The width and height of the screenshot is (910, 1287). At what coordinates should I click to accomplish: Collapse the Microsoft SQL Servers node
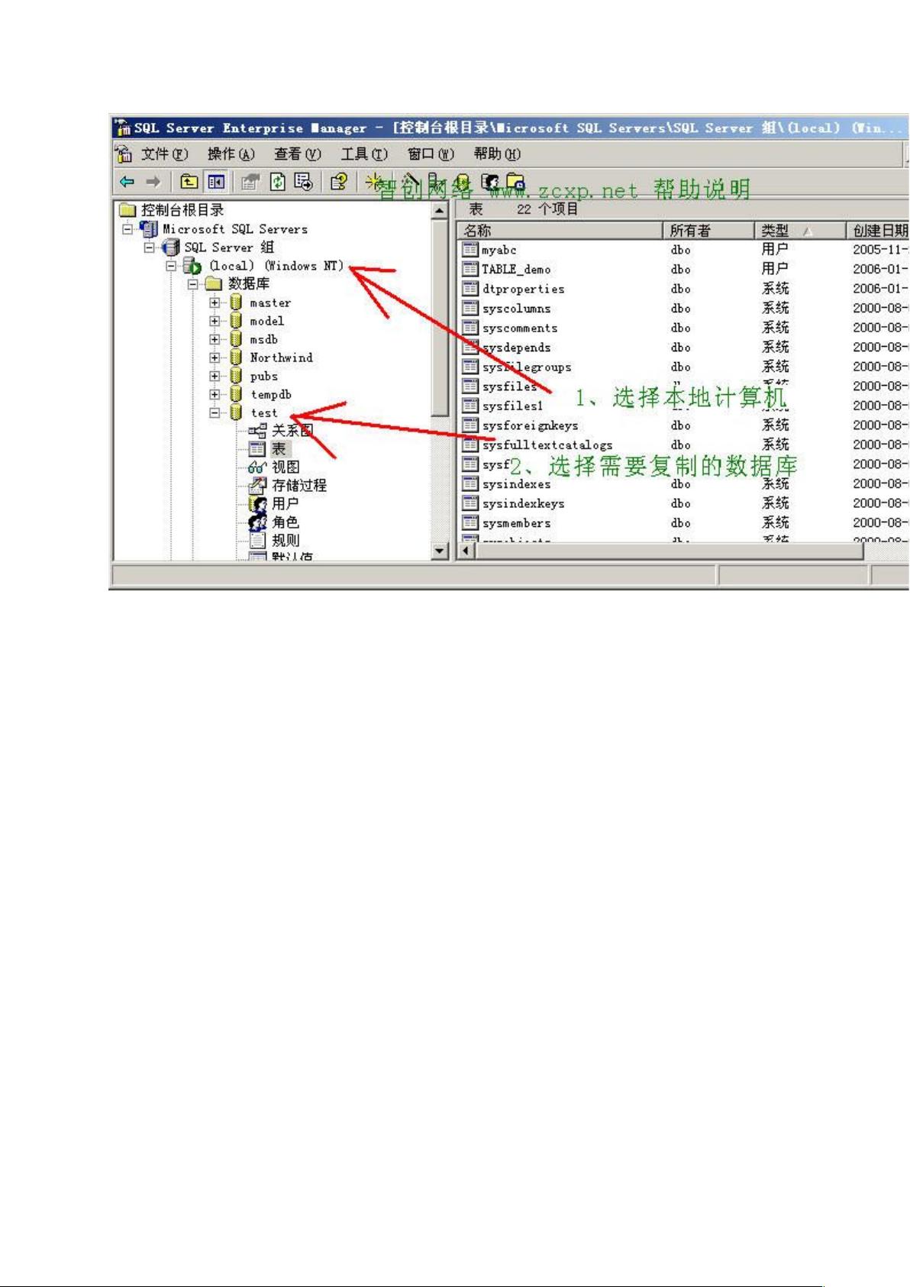coord(128,228)
